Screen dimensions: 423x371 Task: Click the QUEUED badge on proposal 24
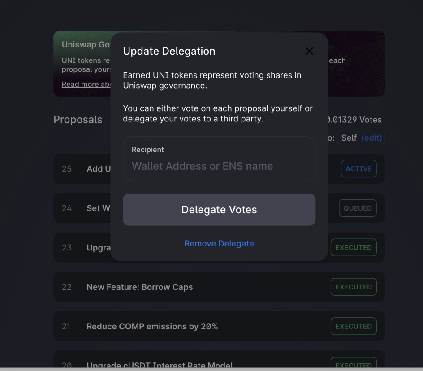(x=358, y=208)
